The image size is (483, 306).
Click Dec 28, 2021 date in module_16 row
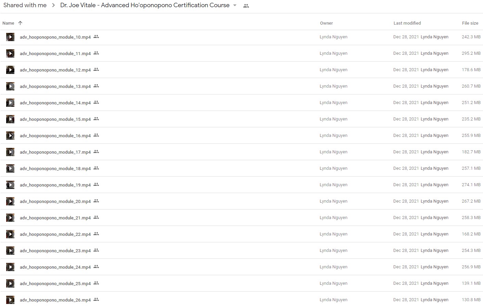point(406,136)
